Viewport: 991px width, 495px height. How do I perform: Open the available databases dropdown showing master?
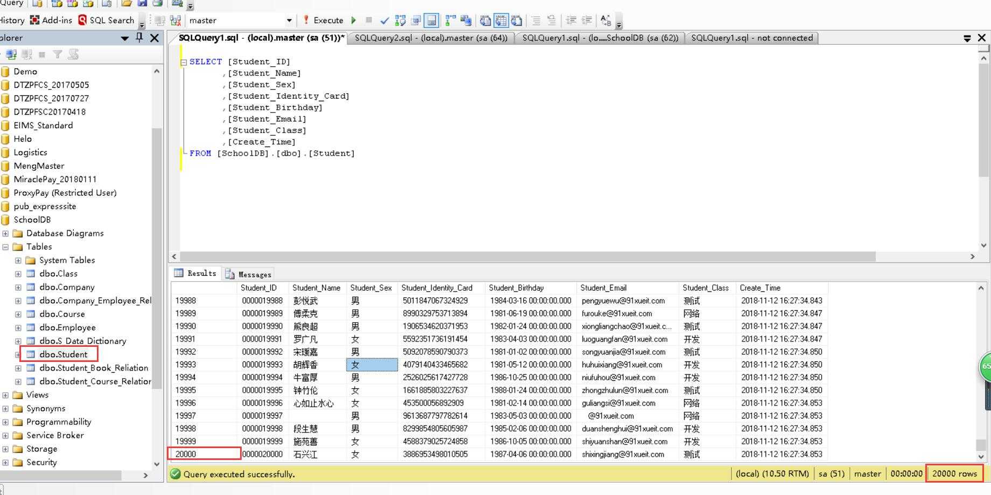[289, 20]
